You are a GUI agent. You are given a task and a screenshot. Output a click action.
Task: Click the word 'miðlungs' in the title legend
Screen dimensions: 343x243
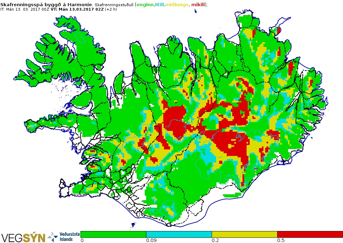pos(177,4)
